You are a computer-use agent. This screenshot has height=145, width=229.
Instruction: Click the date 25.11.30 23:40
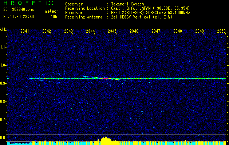click(x=19, y=17)
